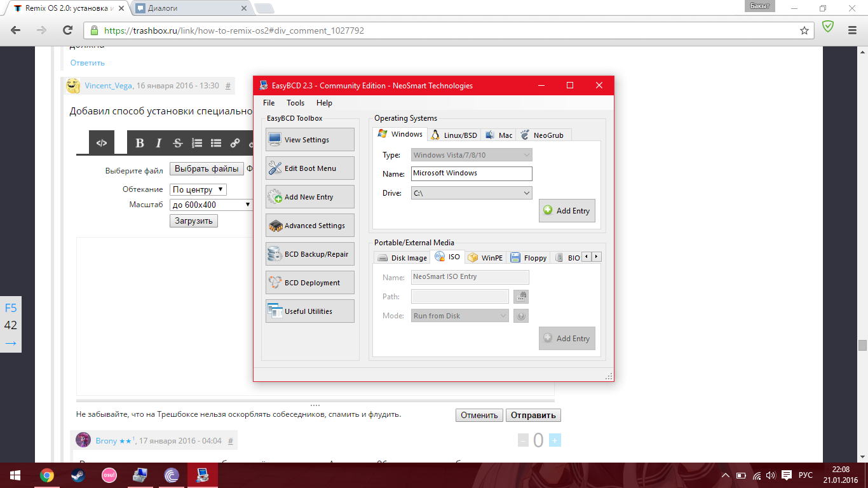The width and height of the screenshot is (868, 488).
Task: Show hidden system tray icons chevron
Action: [726, 475]
